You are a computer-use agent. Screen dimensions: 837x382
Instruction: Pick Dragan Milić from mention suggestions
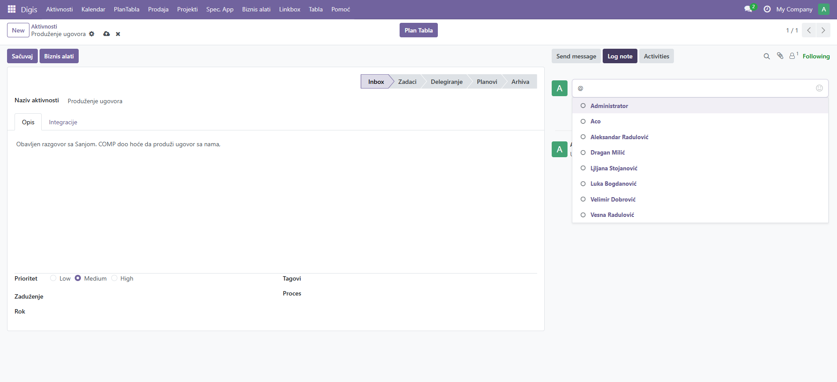click(x=607, y=153)
